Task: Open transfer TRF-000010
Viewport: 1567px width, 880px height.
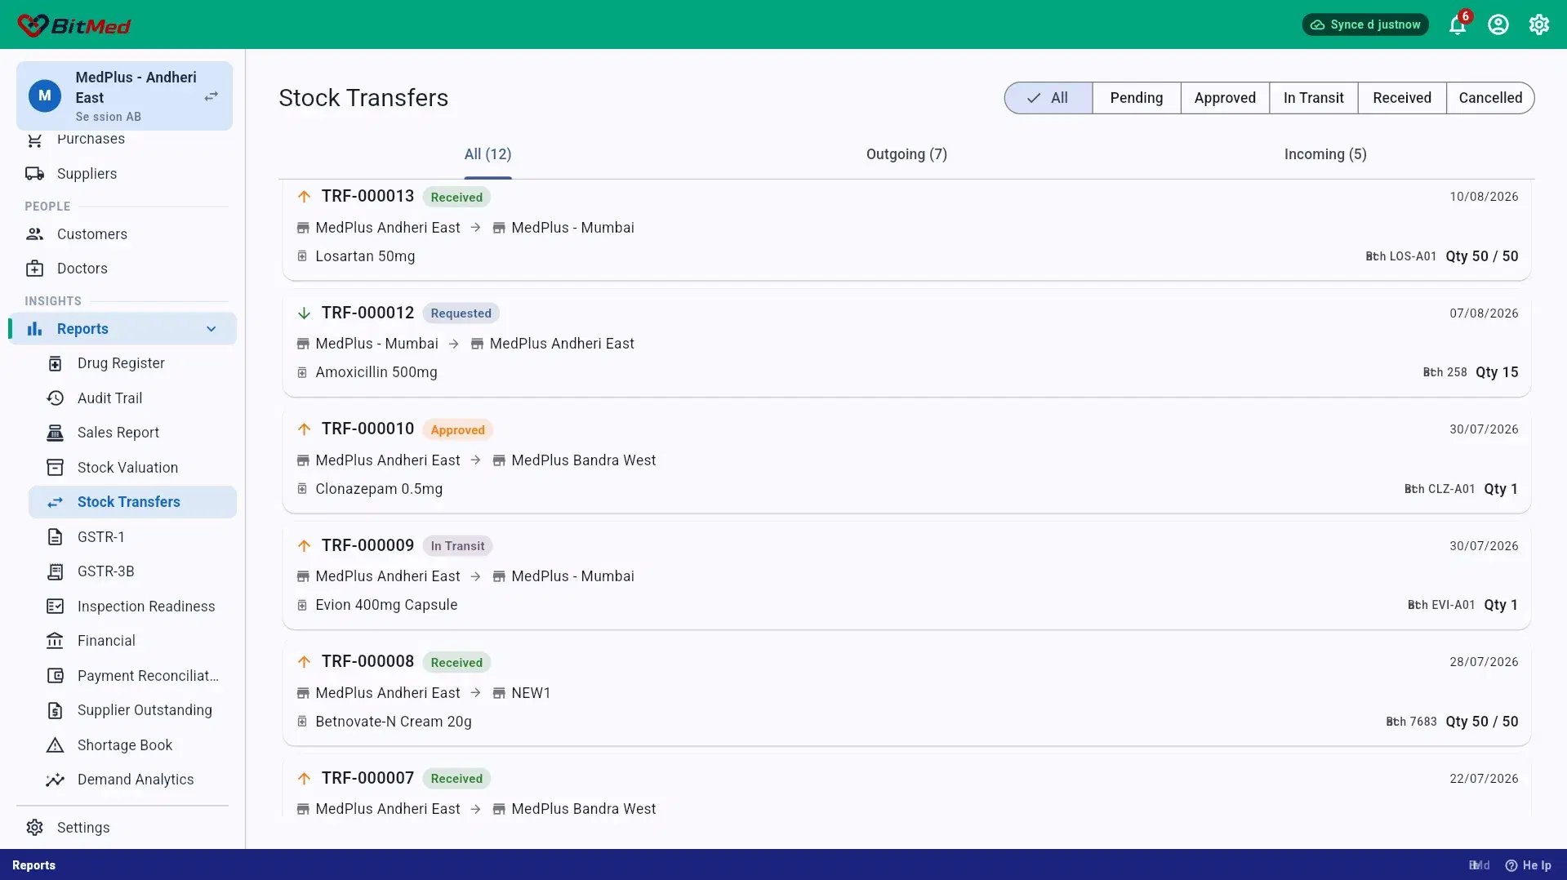Action: click(x=906, y=459)
